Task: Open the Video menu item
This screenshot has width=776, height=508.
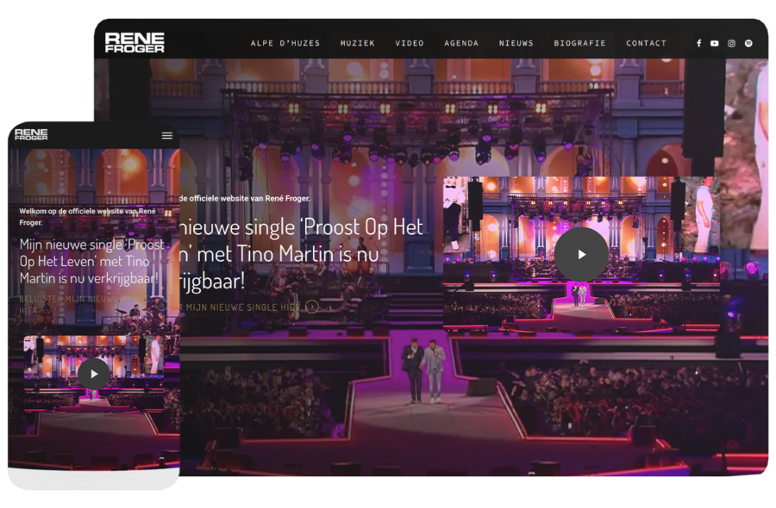Action: pyautogui.click(x=410, y=44)
